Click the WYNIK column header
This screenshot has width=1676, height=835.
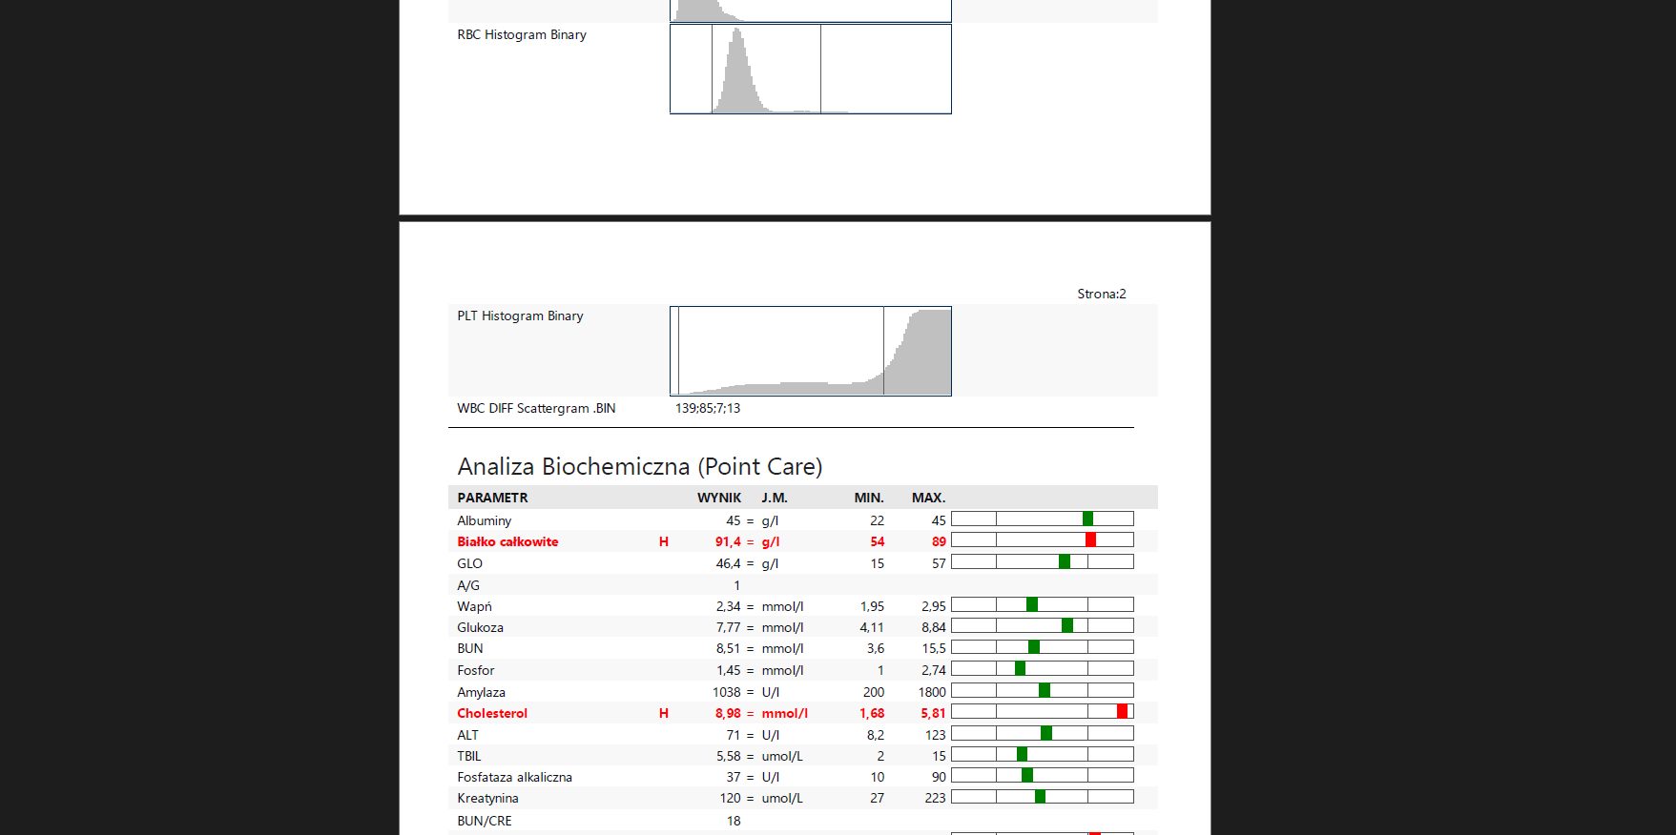718,498
